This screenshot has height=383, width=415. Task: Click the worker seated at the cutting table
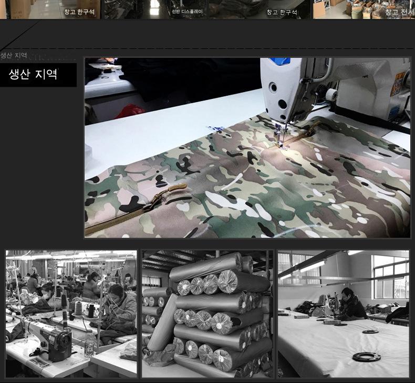pyautogui.click(x=349, y=306)
